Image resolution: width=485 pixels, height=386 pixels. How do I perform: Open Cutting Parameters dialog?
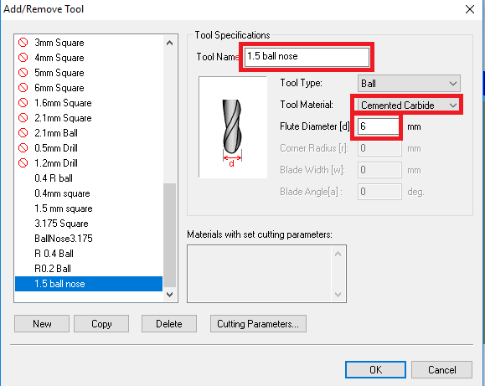[x=258, y=324]
